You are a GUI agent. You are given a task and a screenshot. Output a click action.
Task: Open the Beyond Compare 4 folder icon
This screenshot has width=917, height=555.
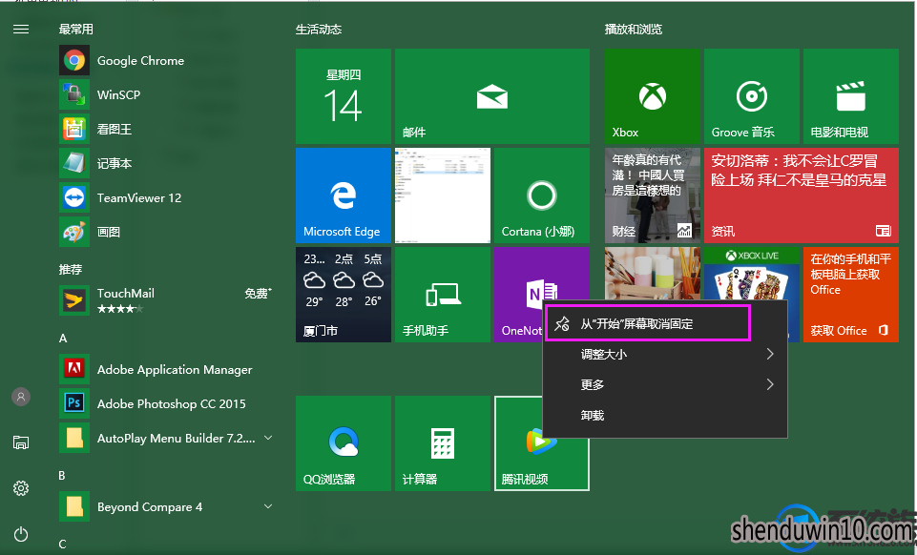point(74,506)
